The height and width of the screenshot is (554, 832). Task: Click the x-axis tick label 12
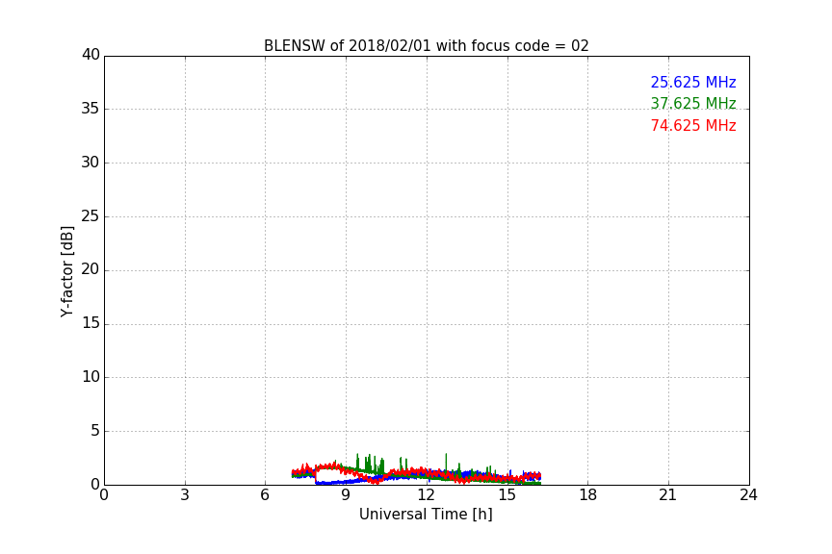(427, 495)
